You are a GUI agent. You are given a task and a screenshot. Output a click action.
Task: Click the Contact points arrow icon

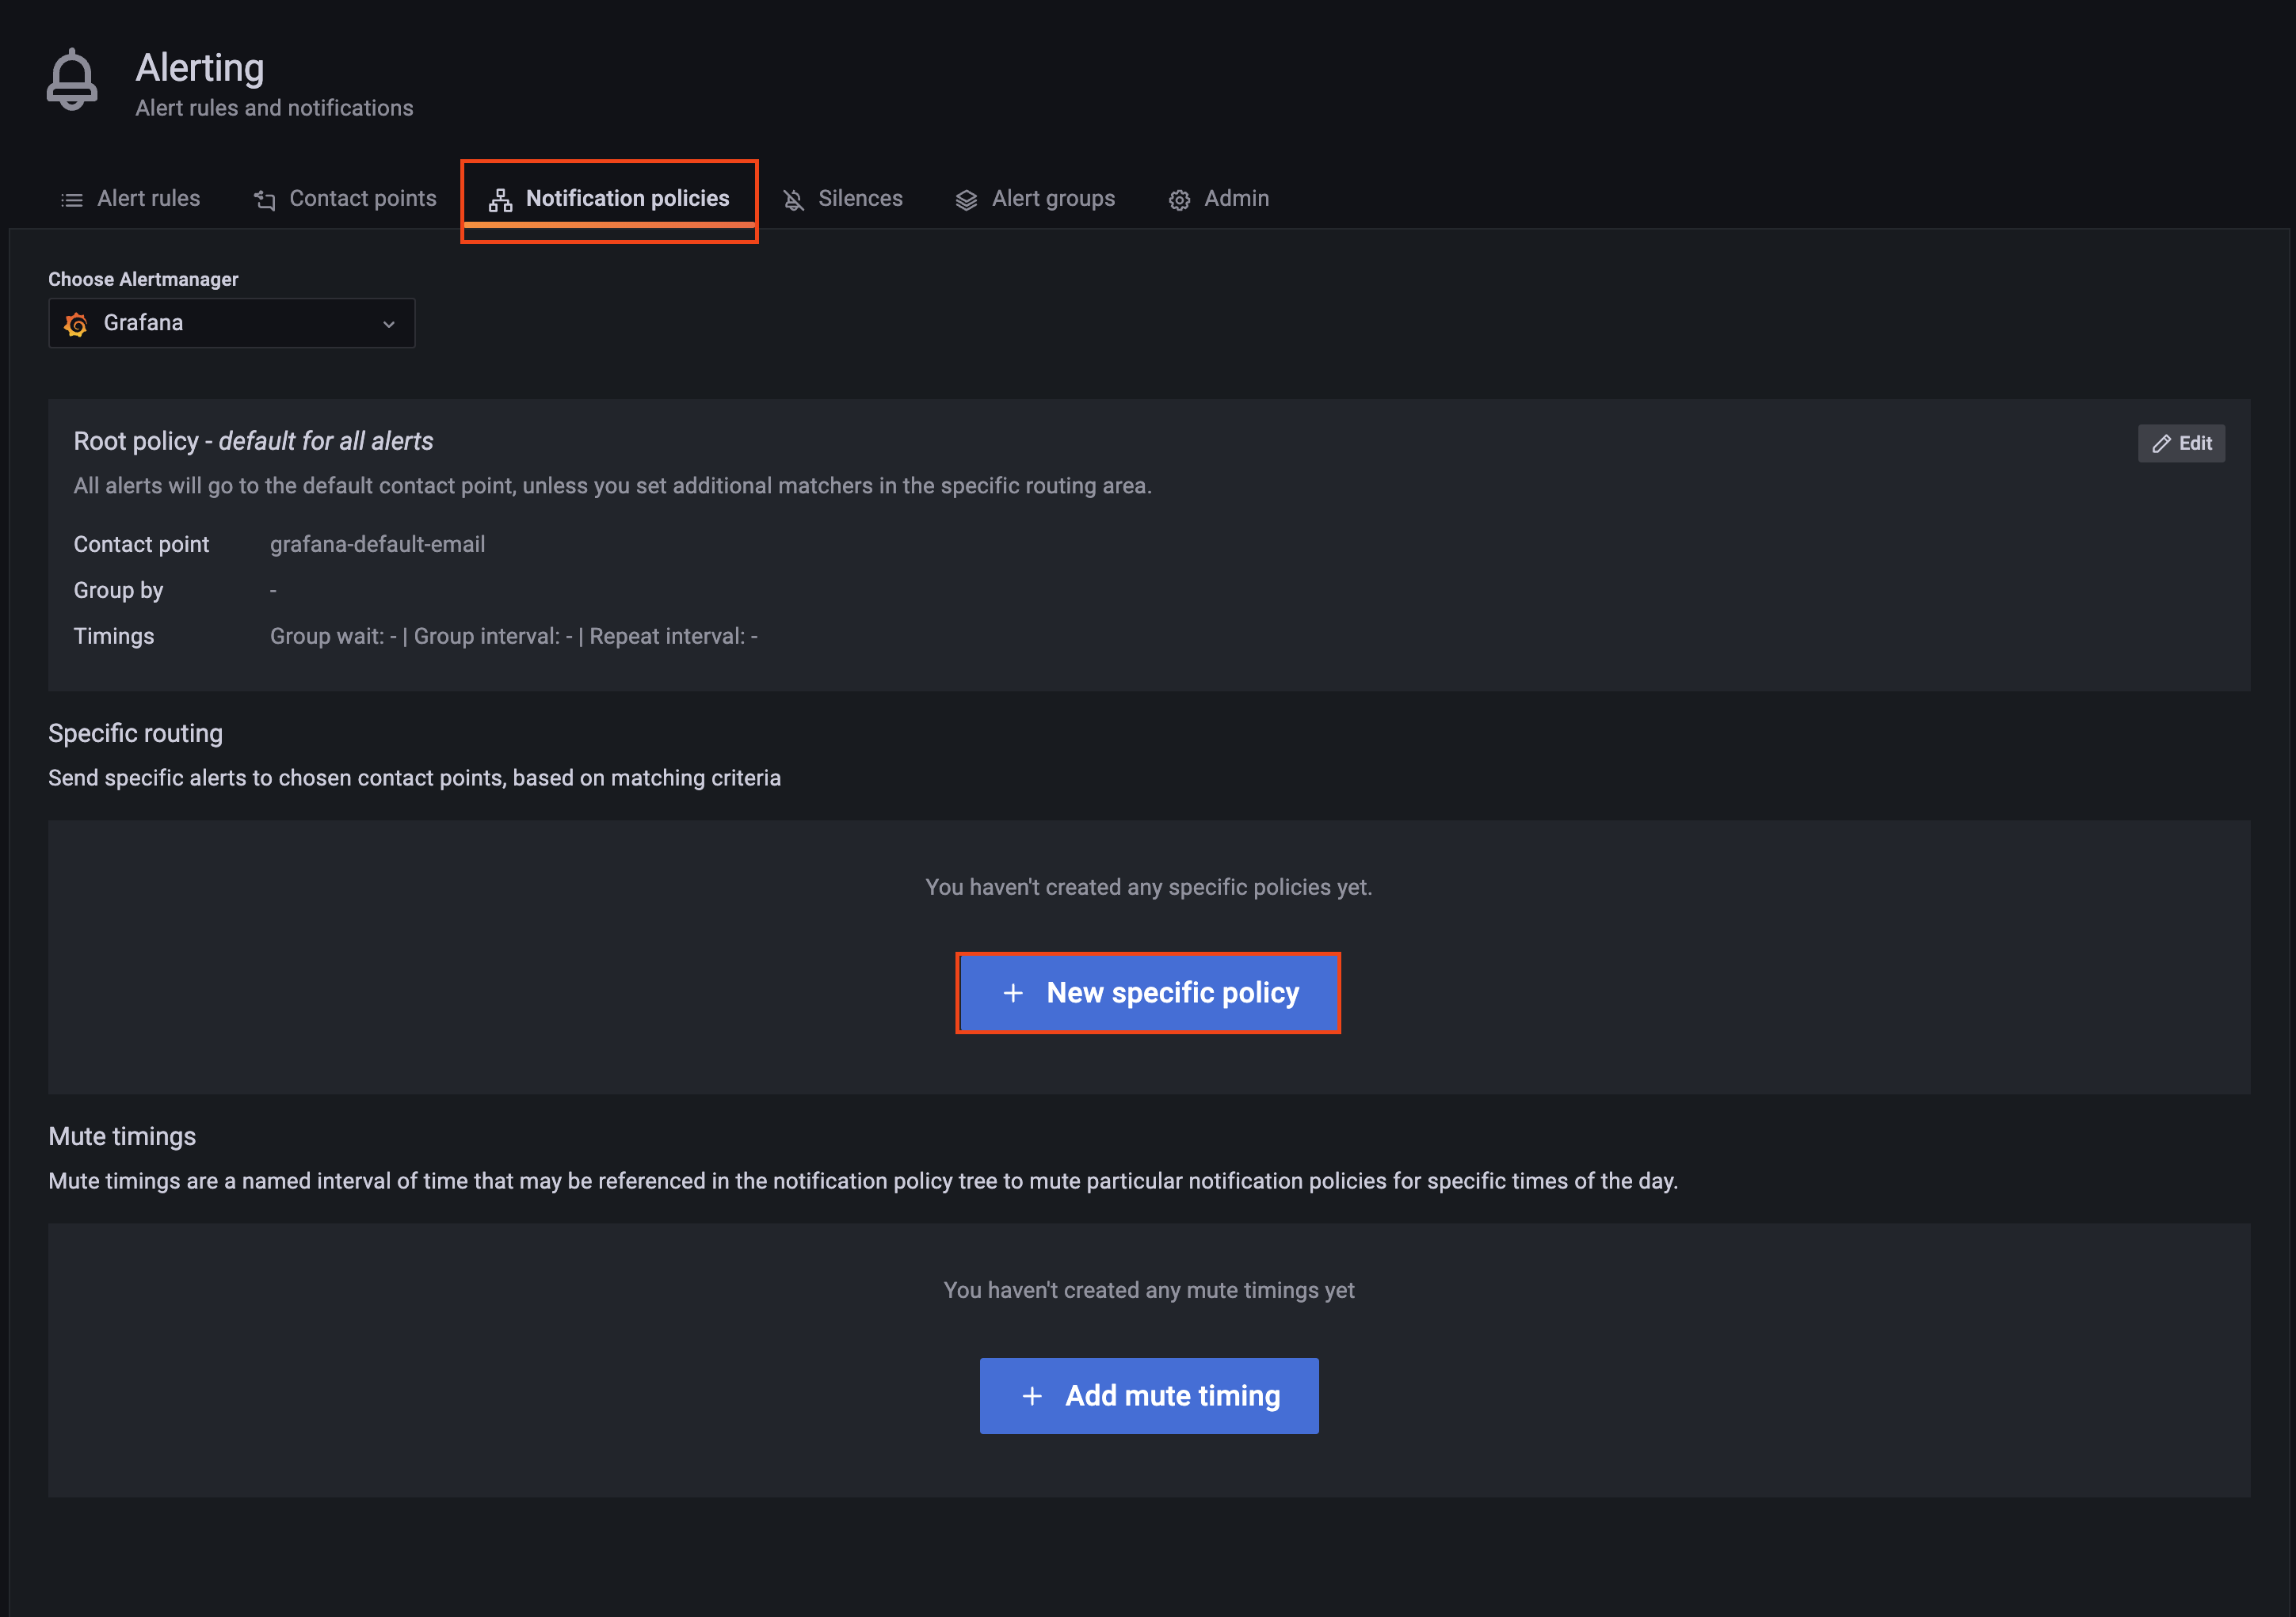tap(264, 200)
